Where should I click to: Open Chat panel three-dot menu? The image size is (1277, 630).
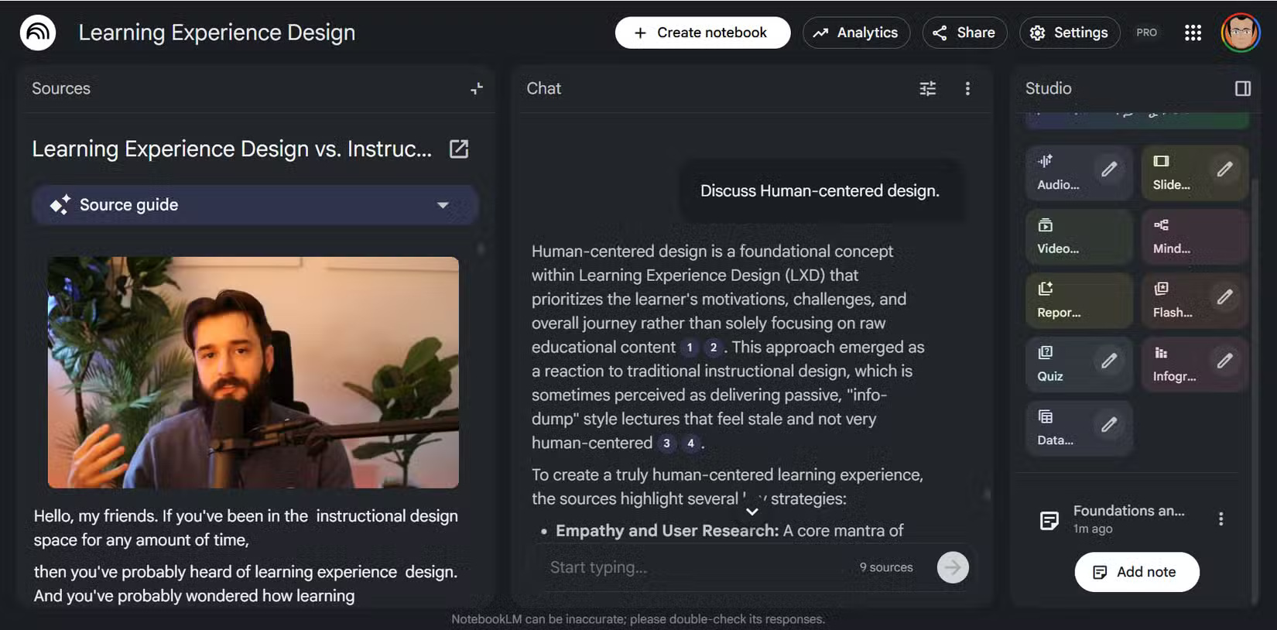pos(967,89)
